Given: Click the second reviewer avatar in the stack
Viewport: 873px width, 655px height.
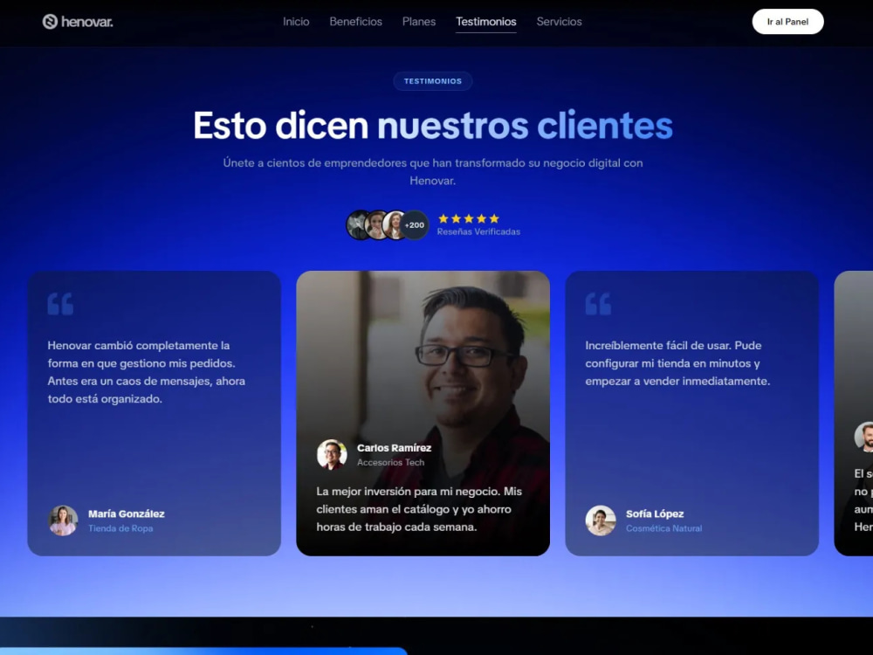Looking at the screenshot, I should coord(375,225).
